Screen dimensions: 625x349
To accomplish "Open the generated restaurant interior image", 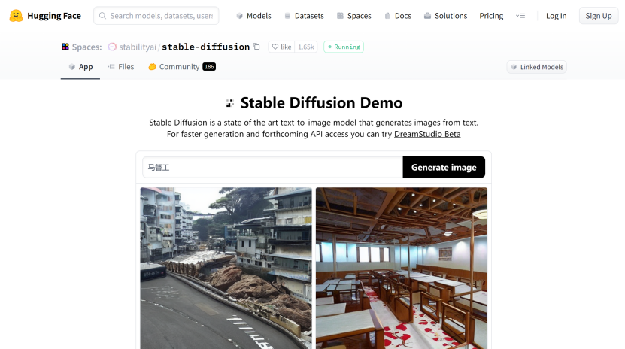I will pyautogui.click(x=402, y=268).
